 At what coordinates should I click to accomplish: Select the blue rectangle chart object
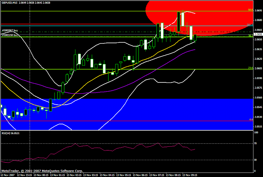[127, 114]
